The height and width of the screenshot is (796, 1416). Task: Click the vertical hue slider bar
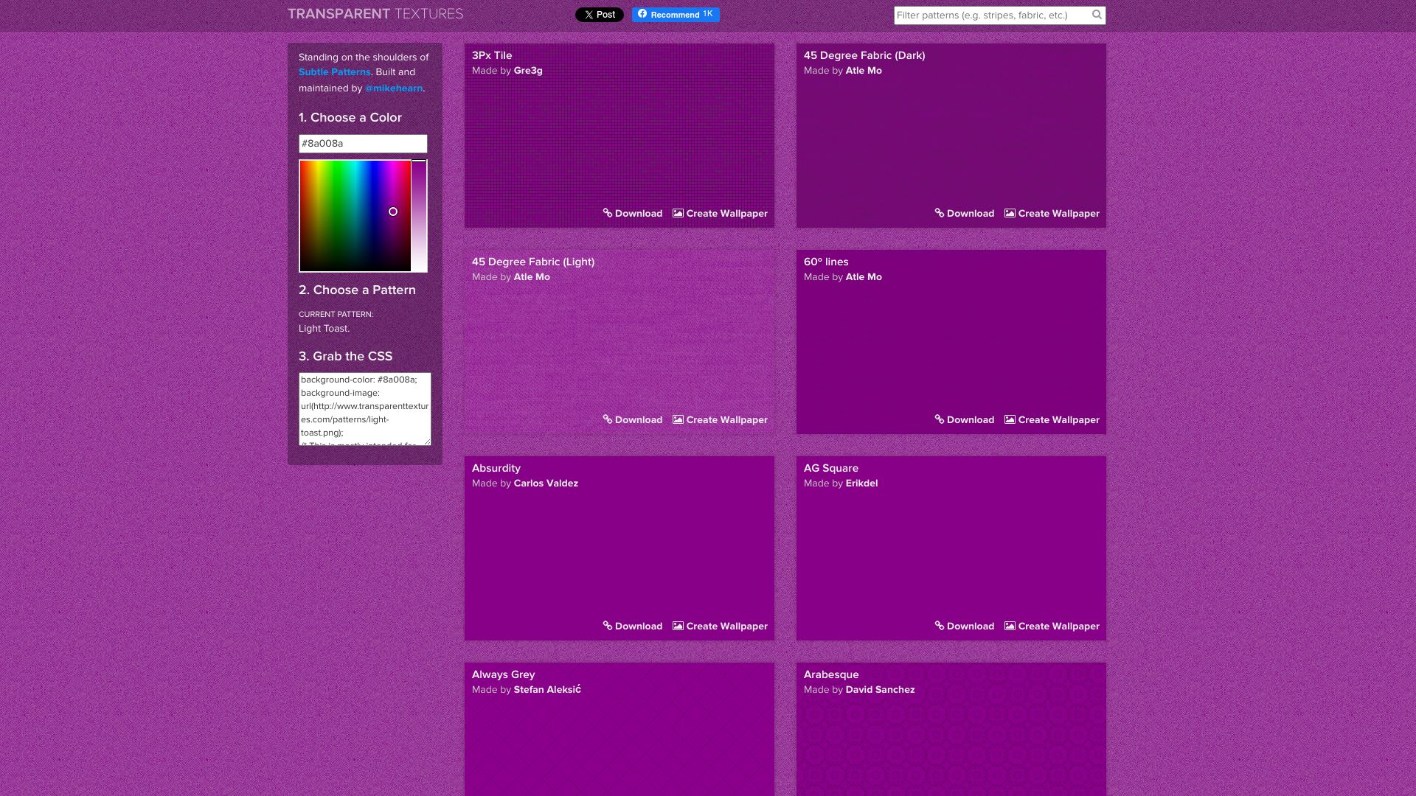420,216
